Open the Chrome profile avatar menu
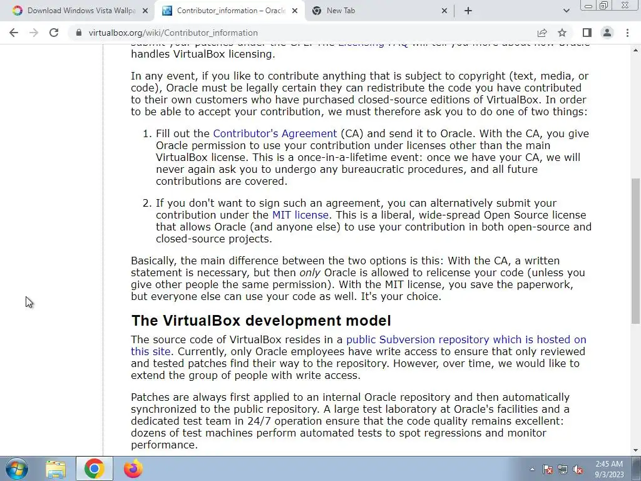641x481 pixels. pos(607,33)
